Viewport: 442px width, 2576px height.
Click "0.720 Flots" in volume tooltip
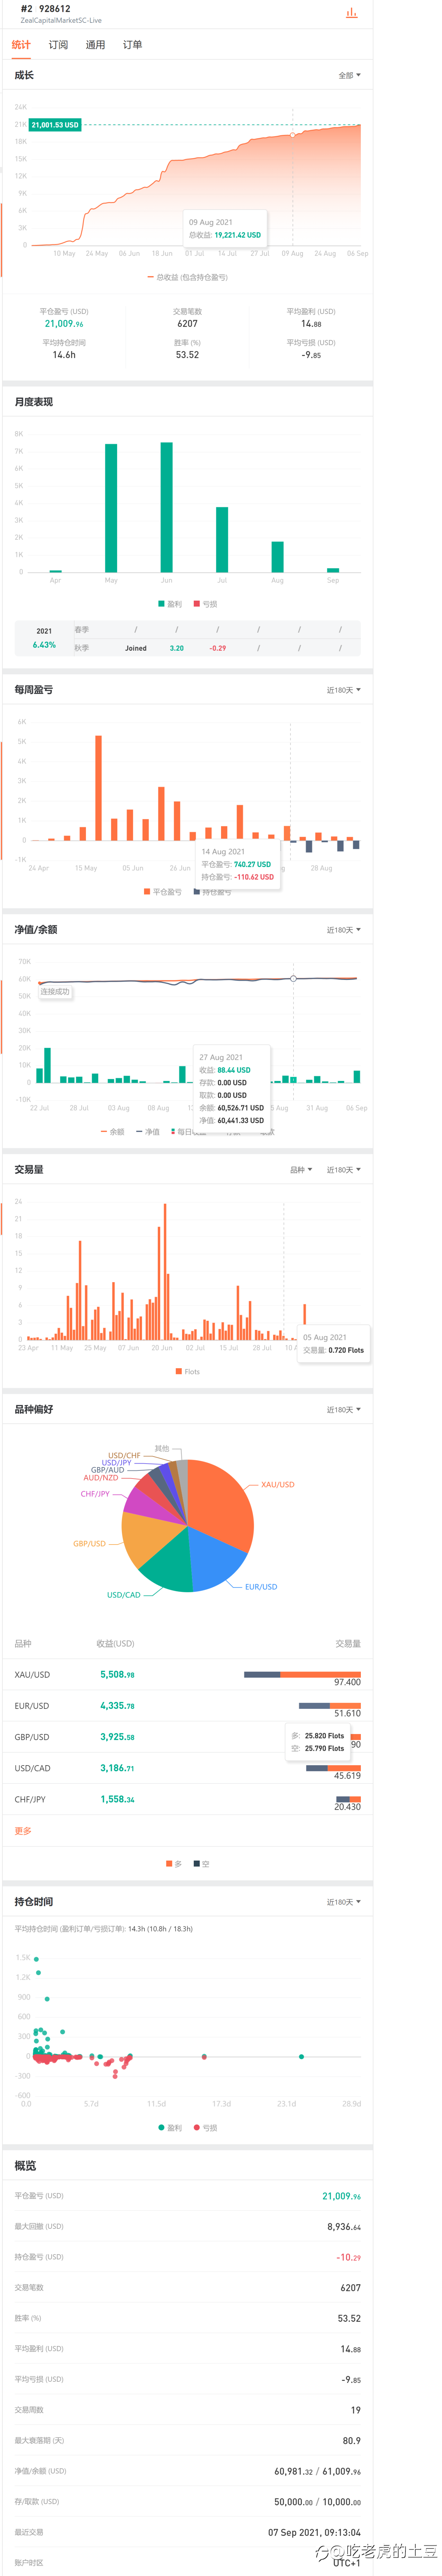tap(346, 1350)
